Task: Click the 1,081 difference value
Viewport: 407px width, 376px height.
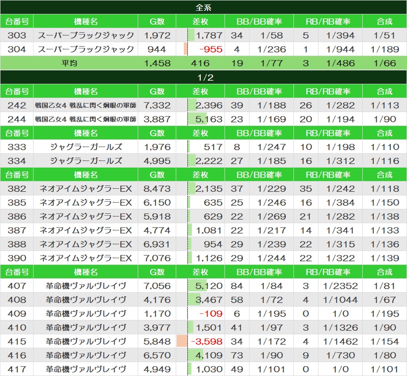Action: [x=209, y=230]
